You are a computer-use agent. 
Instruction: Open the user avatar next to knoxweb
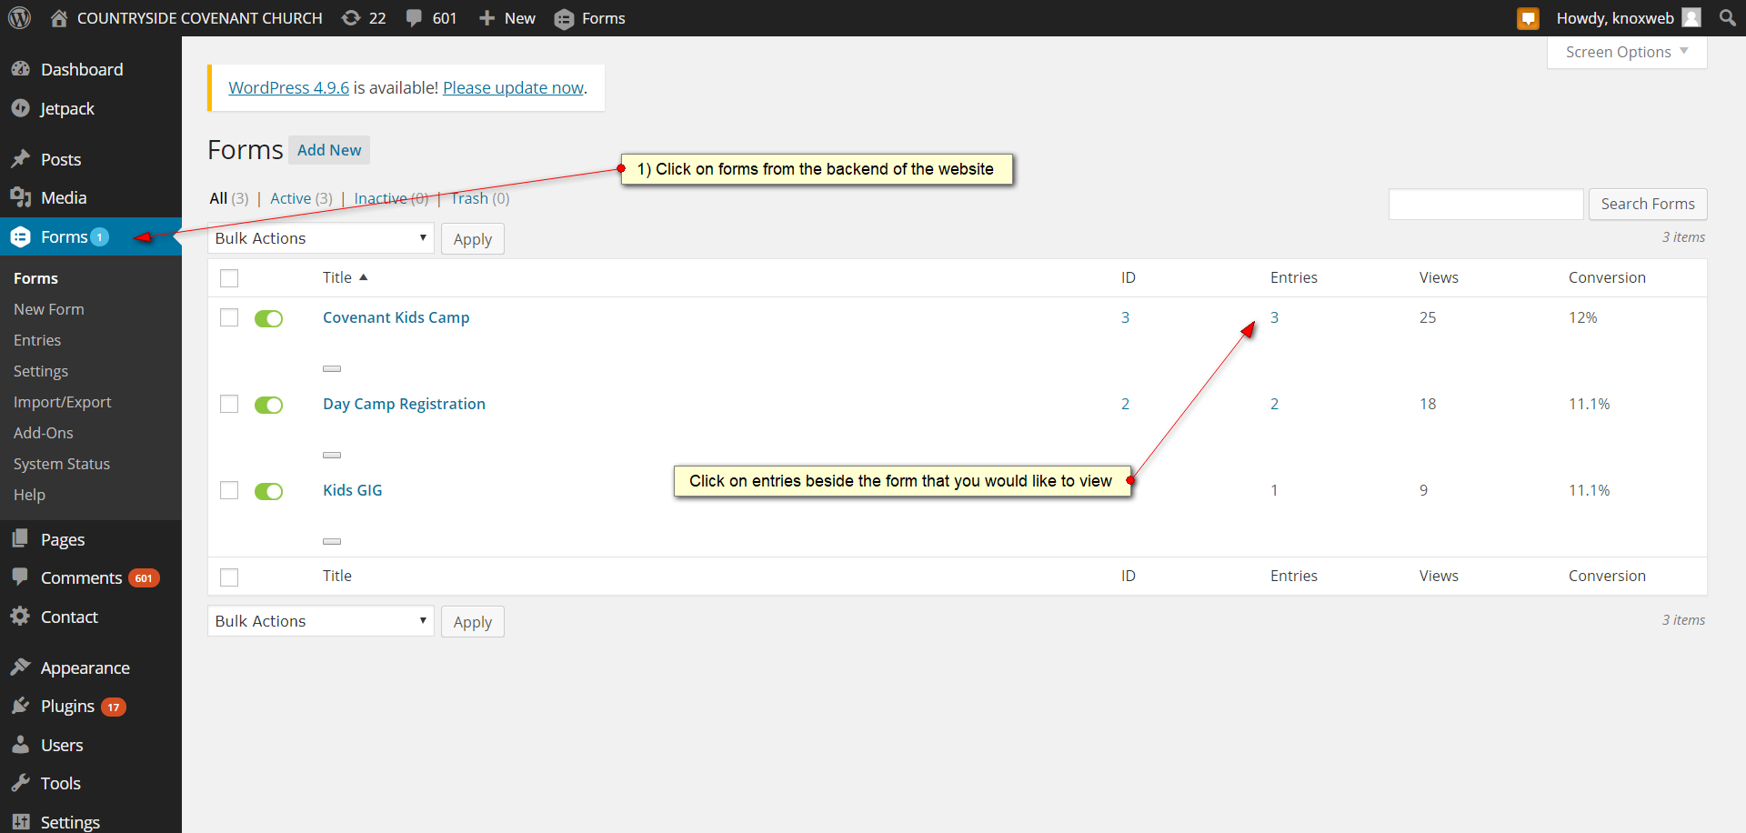(1691, 18)
